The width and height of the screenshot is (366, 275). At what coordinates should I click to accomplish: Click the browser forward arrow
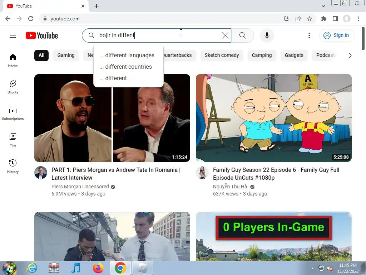(x=19, y=19)
